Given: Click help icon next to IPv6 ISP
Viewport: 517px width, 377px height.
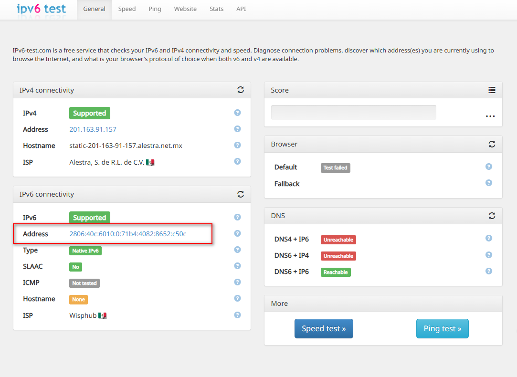Looking at the screenshot, I should tap(237, 315).
